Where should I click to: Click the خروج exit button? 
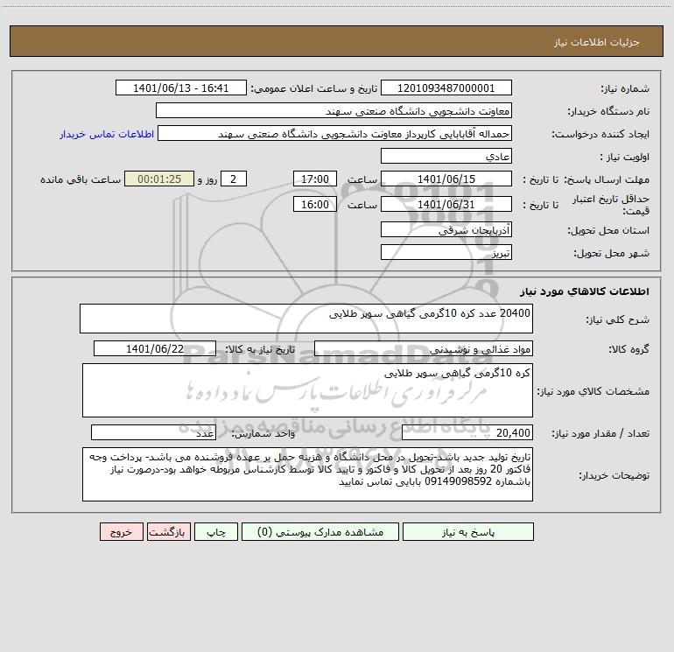click(121, 532)
